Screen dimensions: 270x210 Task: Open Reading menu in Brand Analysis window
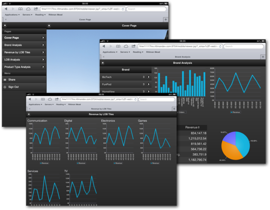pos(138,52)
